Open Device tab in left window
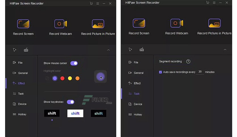Image resolution: width=237 pixels, height=137 pixels. pyautogui.click(x=20, y=104)
